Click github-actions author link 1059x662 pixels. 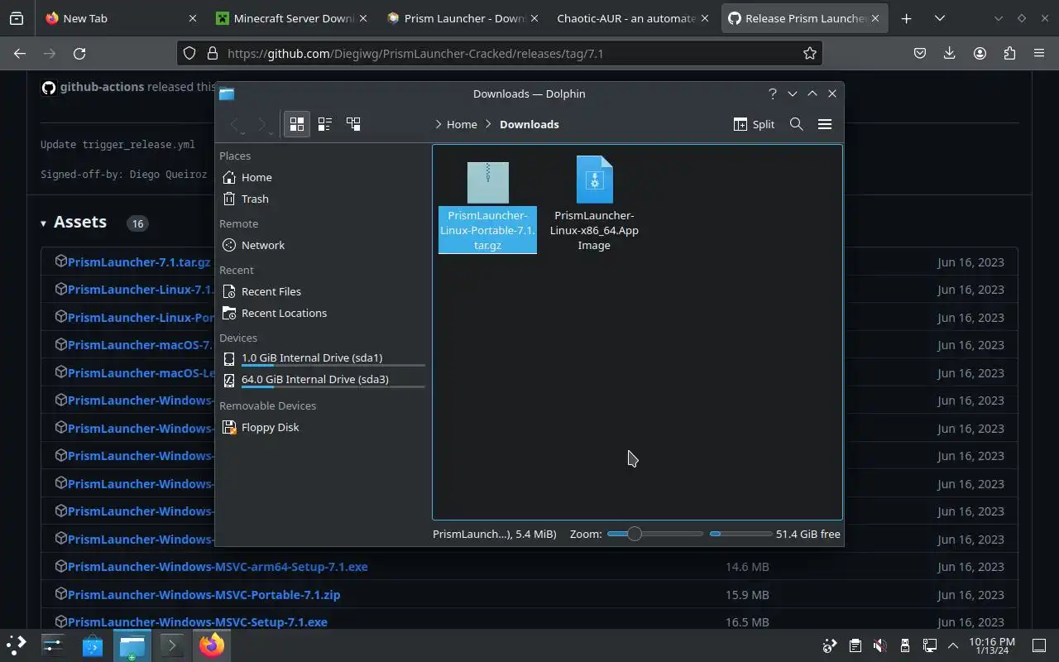pyautogui.click(x=102, y=87)
